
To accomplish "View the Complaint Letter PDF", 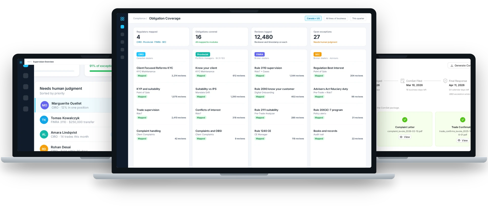I will pos(405,137).
